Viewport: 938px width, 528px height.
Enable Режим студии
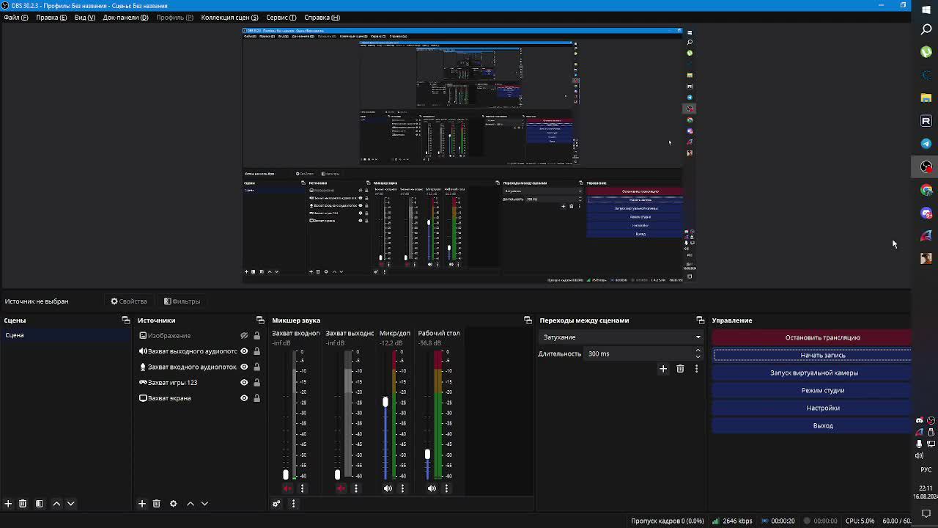pyautogui.click(x=811, y=390)
